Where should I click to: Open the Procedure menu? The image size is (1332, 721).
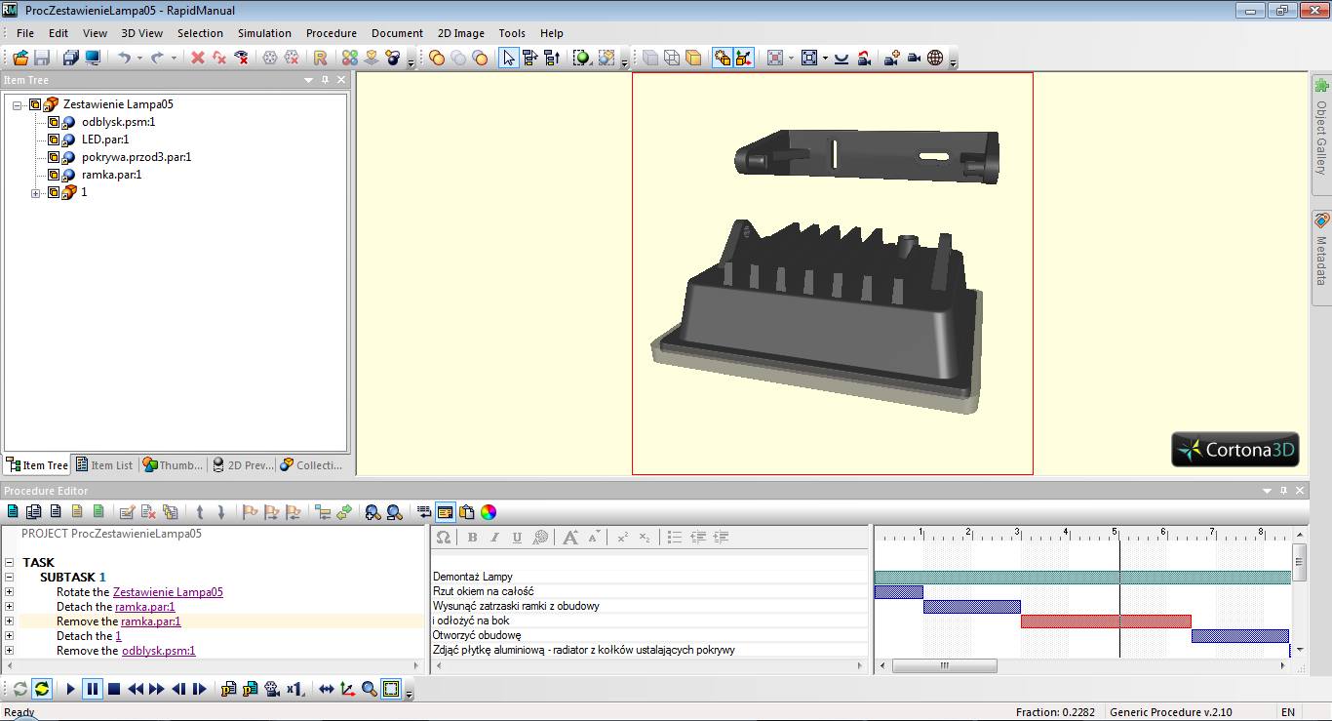click(x=332, y=33)
